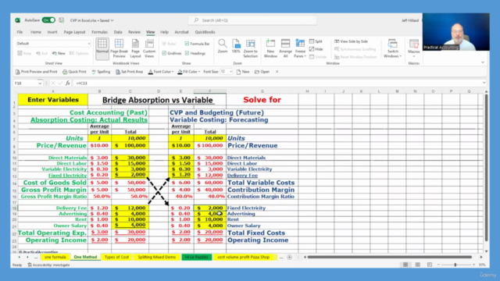Select 'Cost of Goods Sold' cell
Viewport: 500px width, 281px height.
point(53,183)
